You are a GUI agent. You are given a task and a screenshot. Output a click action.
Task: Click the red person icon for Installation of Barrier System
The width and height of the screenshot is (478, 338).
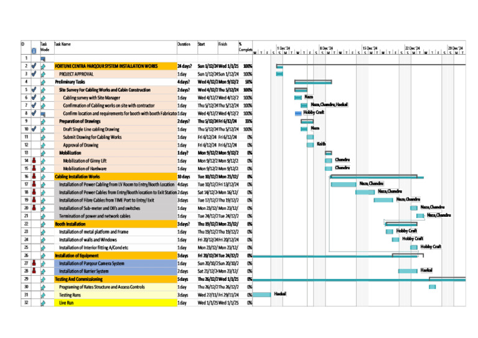pyautogui.click(x=34, y=271)
